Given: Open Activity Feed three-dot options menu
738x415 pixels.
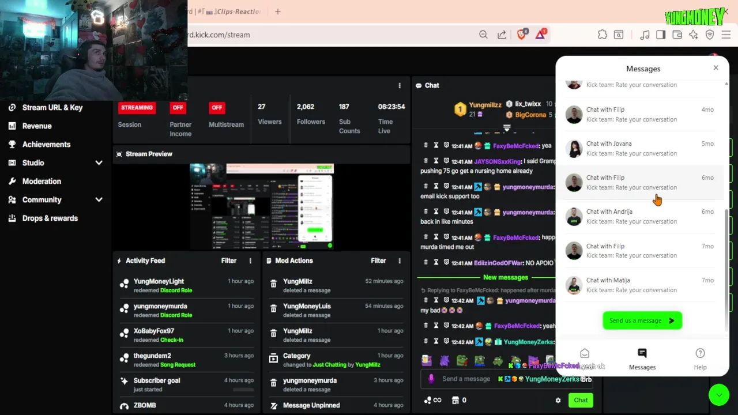Looking at the screenshot, I should point(250,261).
